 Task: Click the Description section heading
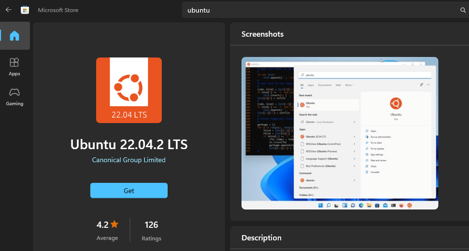261,238
